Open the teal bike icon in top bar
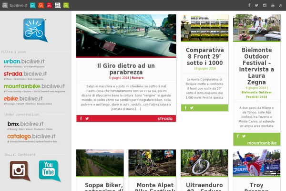This screenshot has height=191, width=286. click(x=33, y=5)
